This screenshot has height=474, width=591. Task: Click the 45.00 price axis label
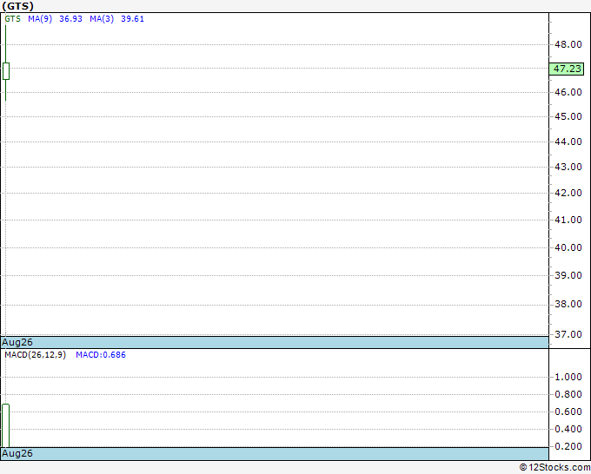click(568, 116)
